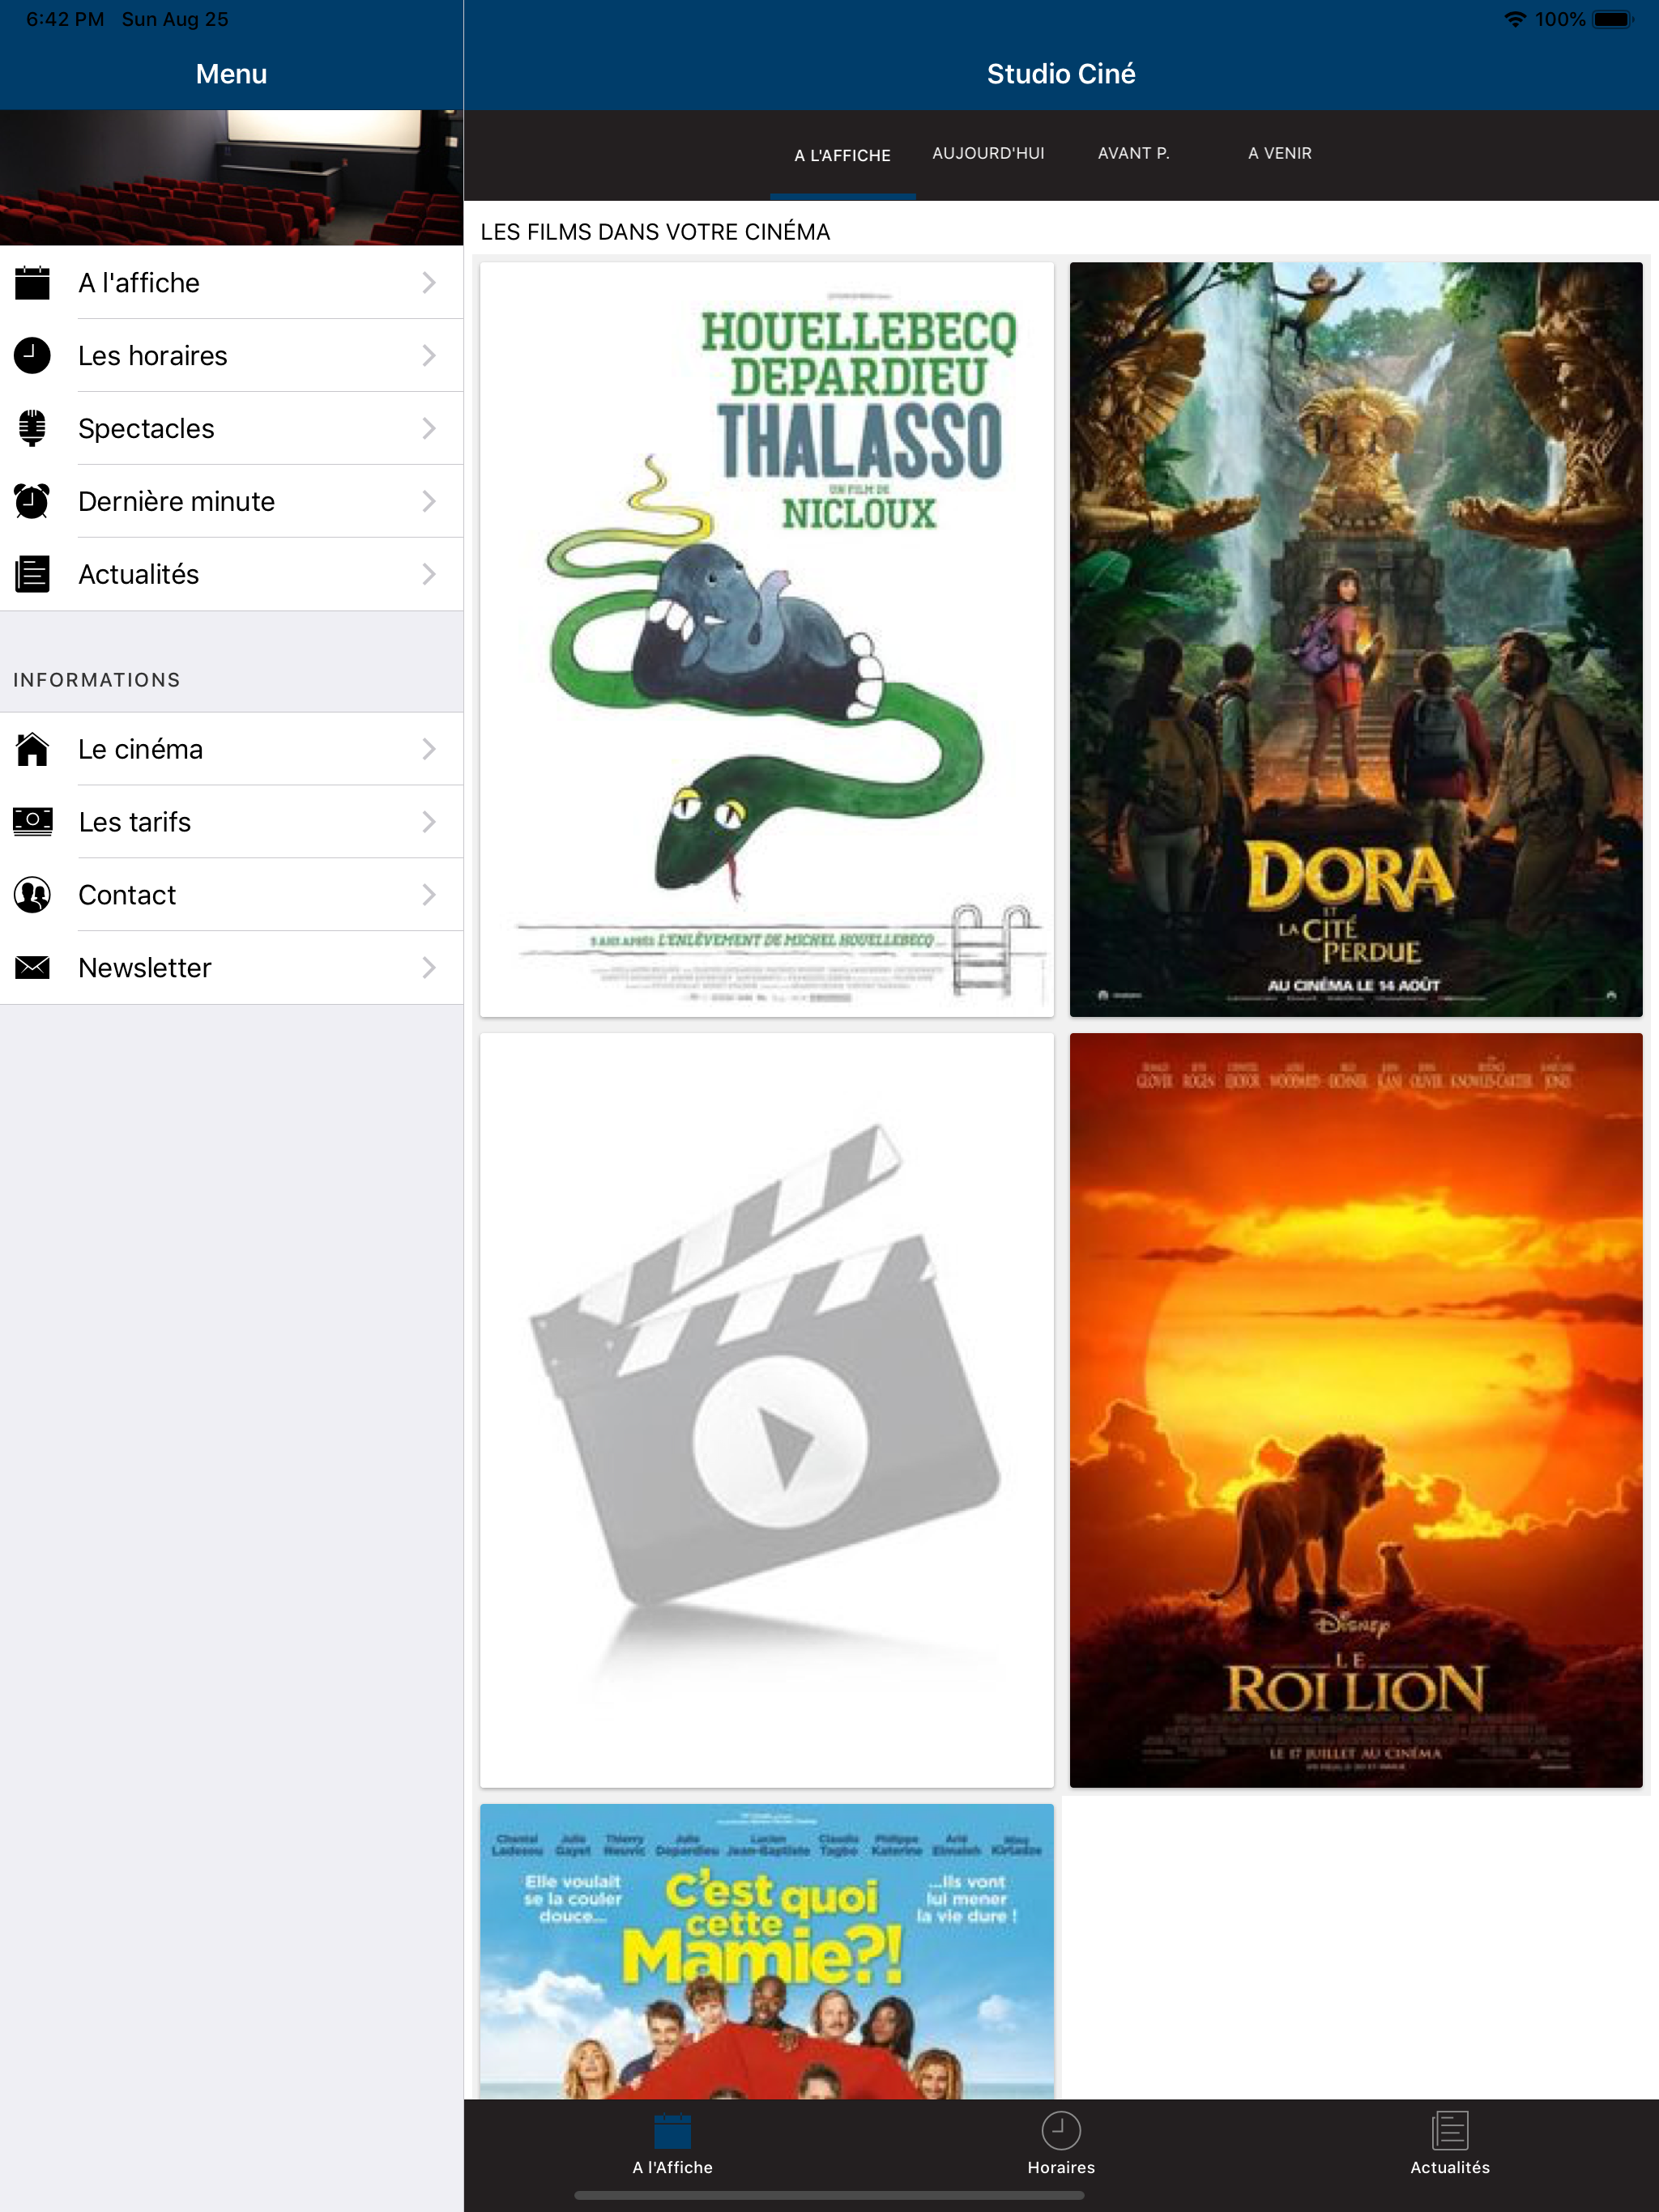Viewport: 1659px width, 2212px height.
Task: Open the Le Roi Lion poster
Action: click(1356, 1411)
